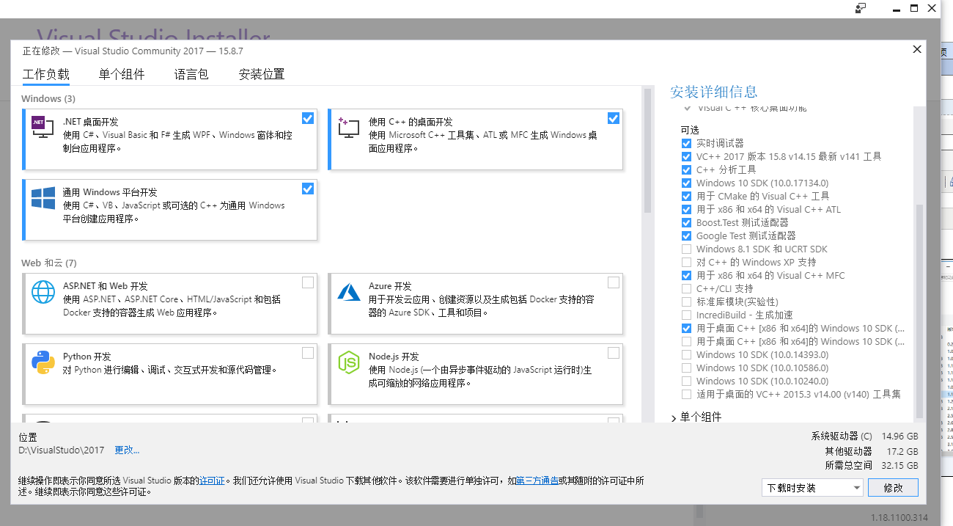Image resolution: width=953 pixels, height=526 pixels.
Task: Enable Windows 10 SDK (10.0.10240.0) checkbox
Action: [x=686, y=381]
